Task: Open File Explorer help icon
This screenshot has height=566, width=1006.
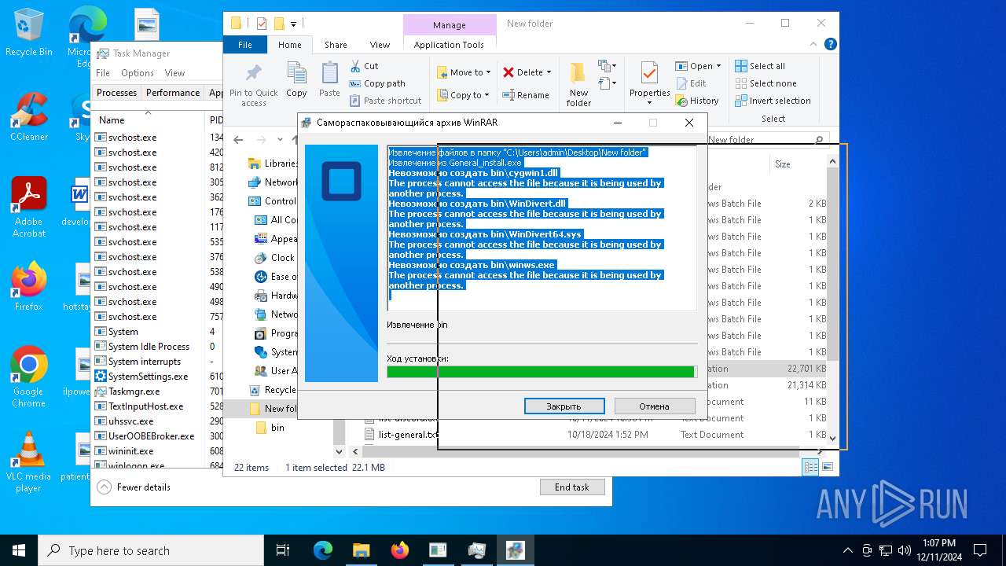Action: pos(830,45)
